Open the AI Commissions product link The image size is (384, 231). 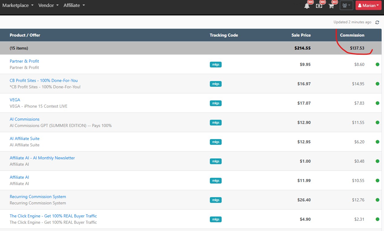point(24,119)
